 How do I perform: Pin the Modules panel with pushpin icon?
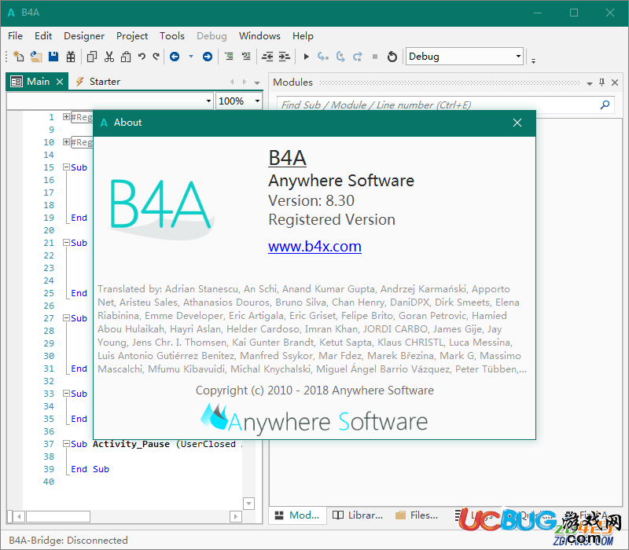point(601,82)
